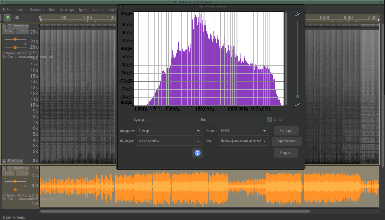Image resolution: width=385 pixels, height=220 pixels.
Task: Open the Ось dropdown showing Логарифмический масштаб
Action: pos(244,141)
